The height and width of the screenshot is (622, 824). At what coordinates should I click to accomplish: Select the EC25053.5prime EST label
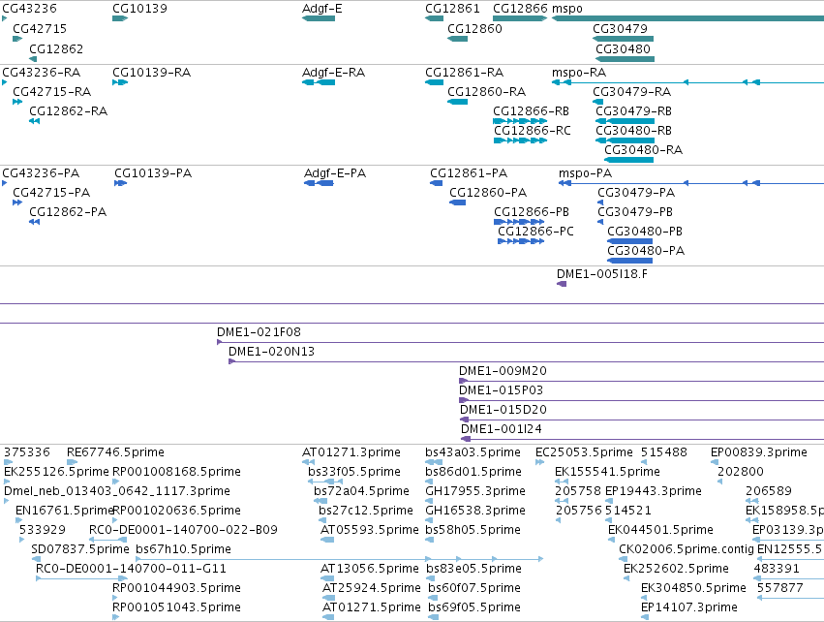(585, 452)
